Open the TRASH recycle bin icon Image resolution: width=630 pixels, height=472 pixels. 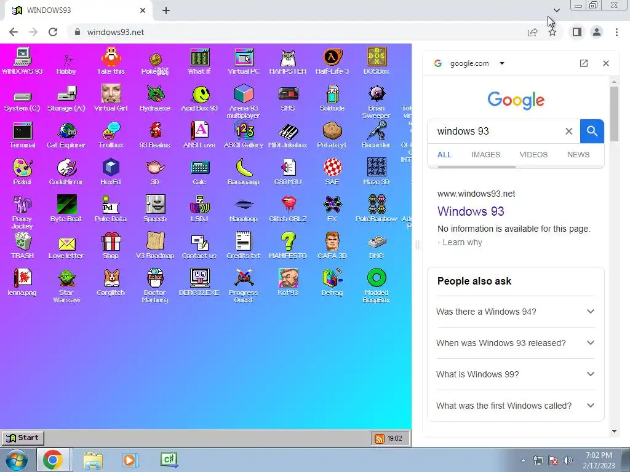(22, 246)
